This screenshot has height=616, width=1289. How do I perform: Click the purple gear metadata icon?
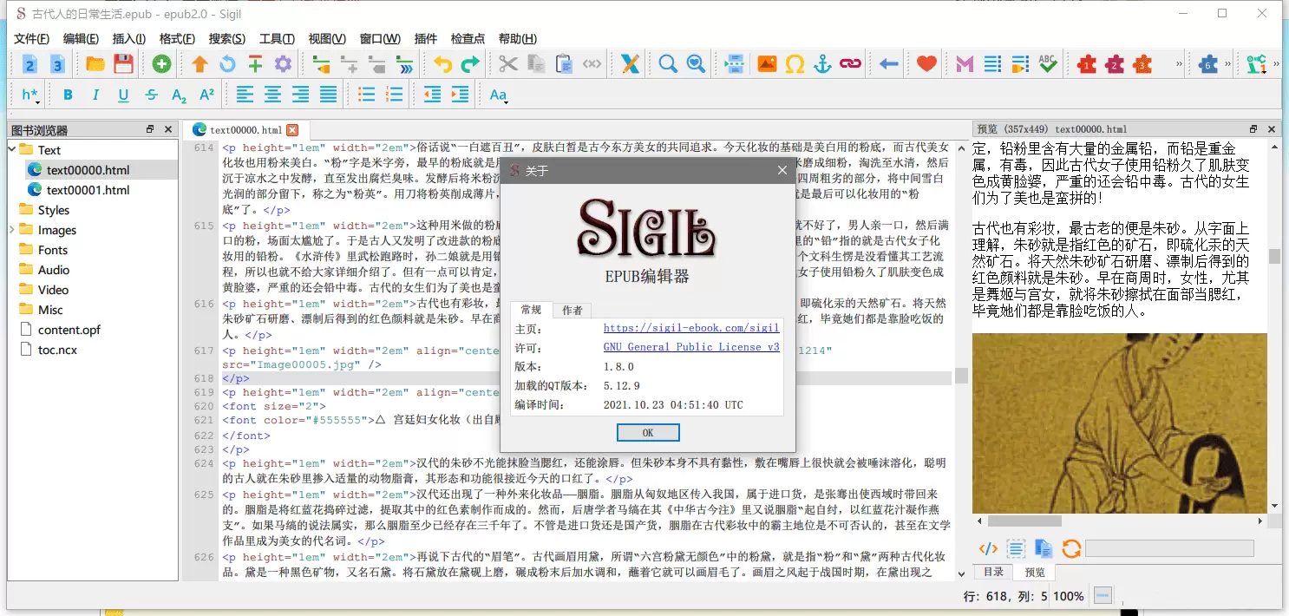[x=283, y=63]
